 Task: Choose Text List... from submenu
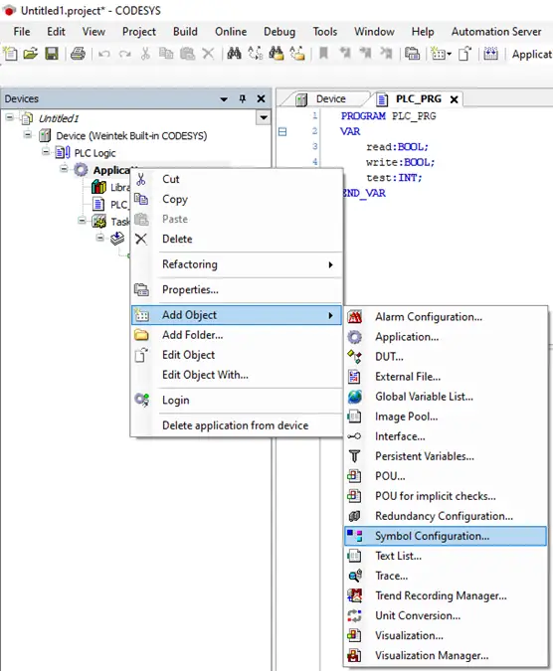[446, 556]
